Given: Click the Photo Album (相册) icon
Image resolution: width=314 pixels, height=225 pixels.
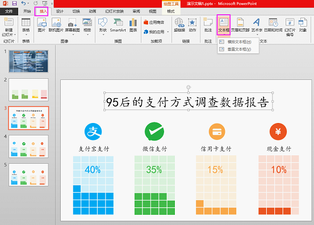Looking at the screenshot, I should (87, 22).
